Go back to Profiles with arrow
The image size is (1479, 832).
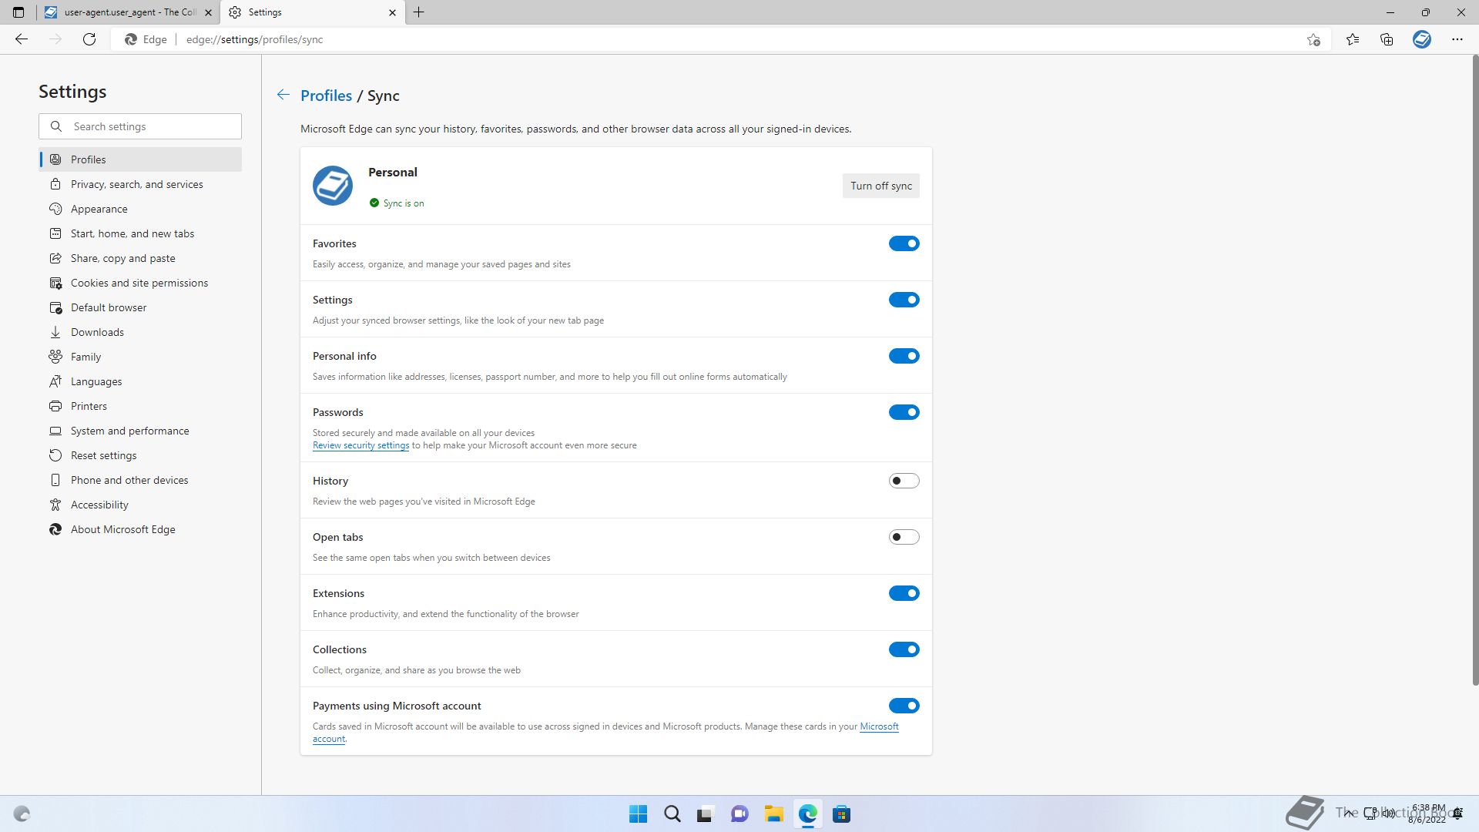tap(283, 95)
